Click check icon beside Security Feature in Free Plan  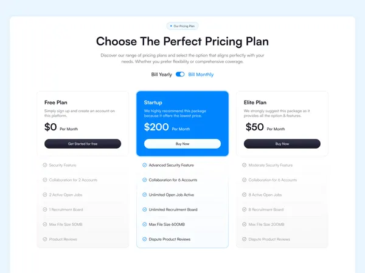point(45,165)
